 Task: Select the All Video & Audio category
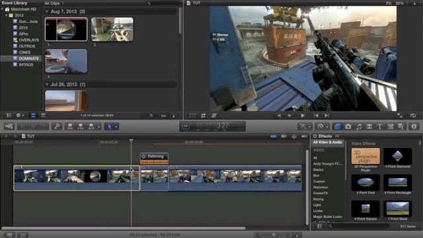click(x=328, y=142)
